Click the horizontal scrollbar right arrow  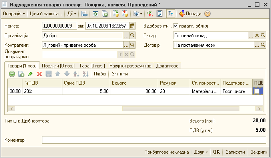coord(259,109)
